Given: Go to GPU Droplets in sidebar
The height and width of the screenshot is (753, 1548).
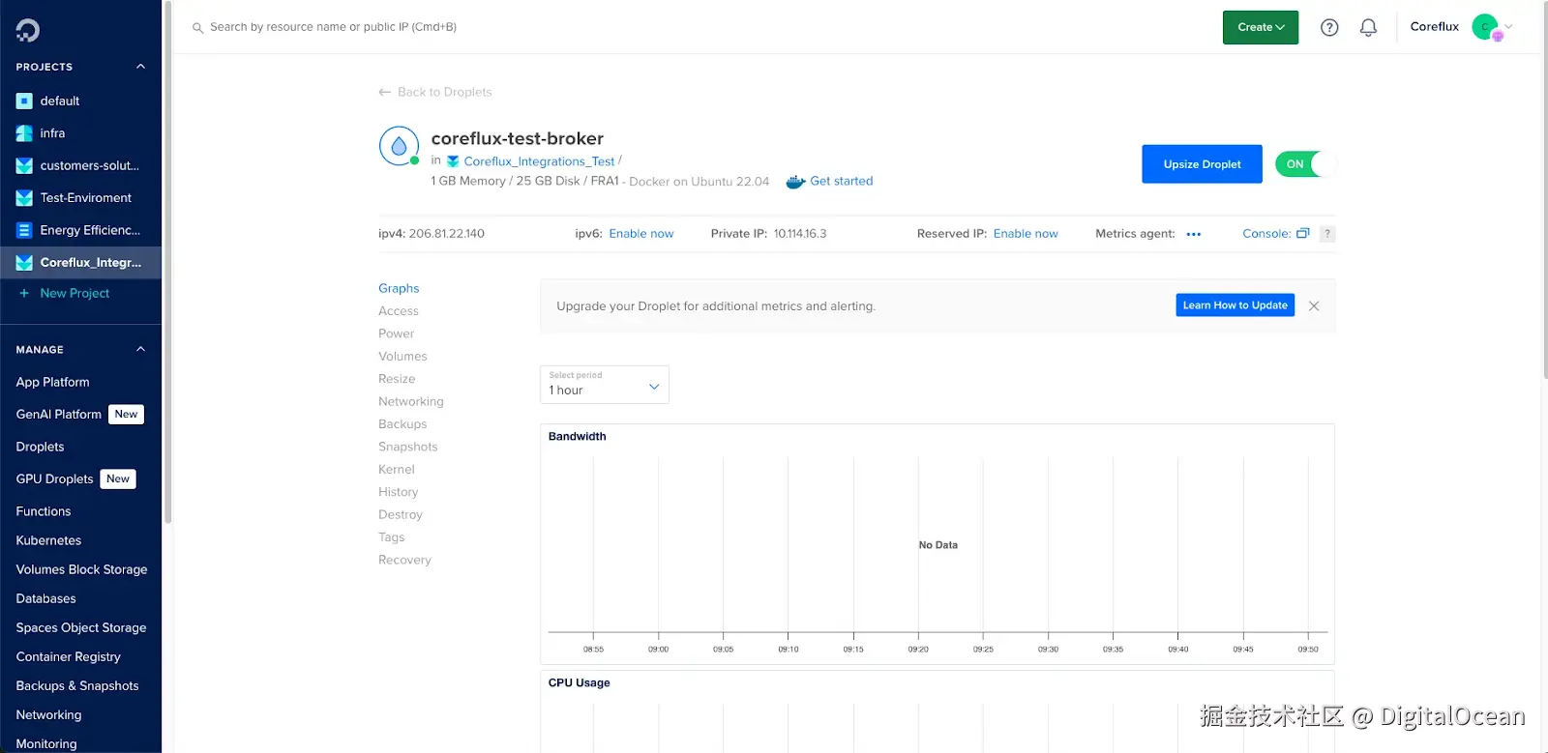Looking at the screenshot, I should click(55, 478).
